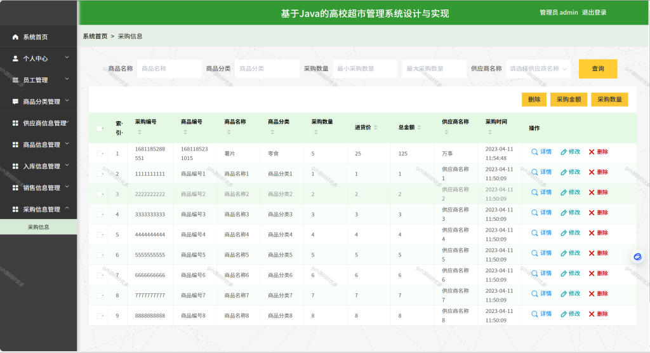Expand 入库信息管理 with its chevron
Viewport: 650px width, 353px height.
pos(67,165)
